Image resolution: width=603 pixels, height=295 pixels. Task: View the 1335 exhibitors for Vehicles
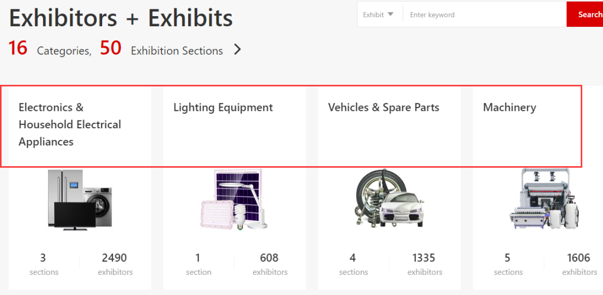(424, 264)
